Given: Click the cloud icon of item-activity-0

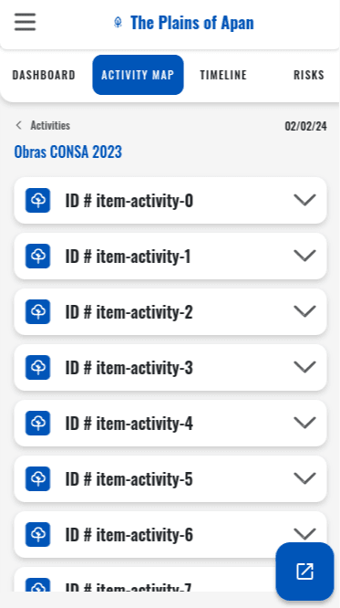Looking at the screenshot, I should [x=38, y=201].
